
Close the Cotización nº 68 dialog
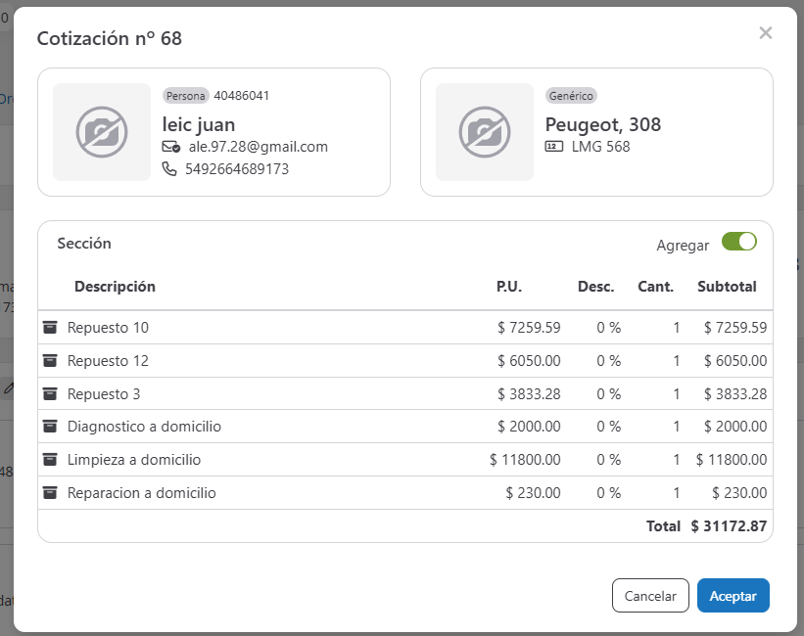pos(766,33)
